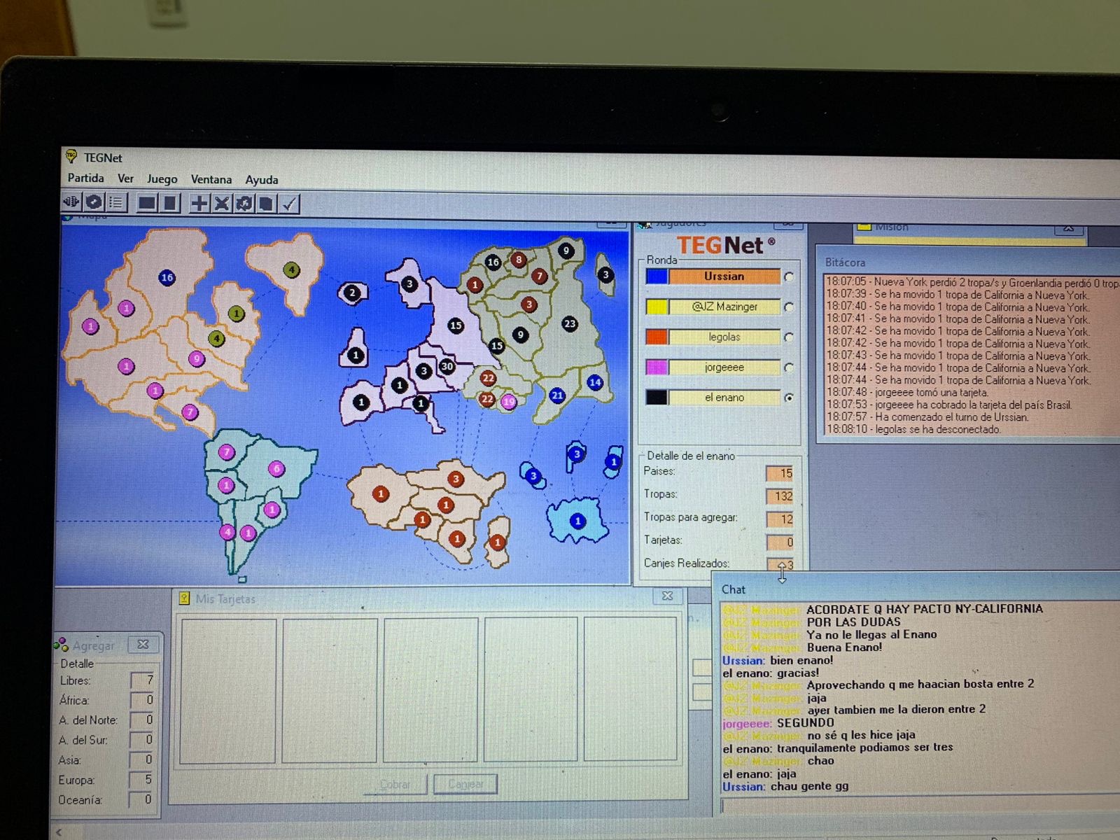
Task: Click legolas's orange-red color swatch
Action: pos(657,337)
